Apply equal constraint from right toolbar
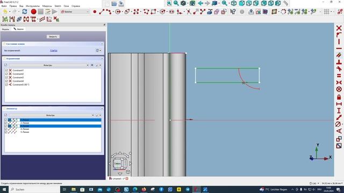344x193 pixels. 339,76
